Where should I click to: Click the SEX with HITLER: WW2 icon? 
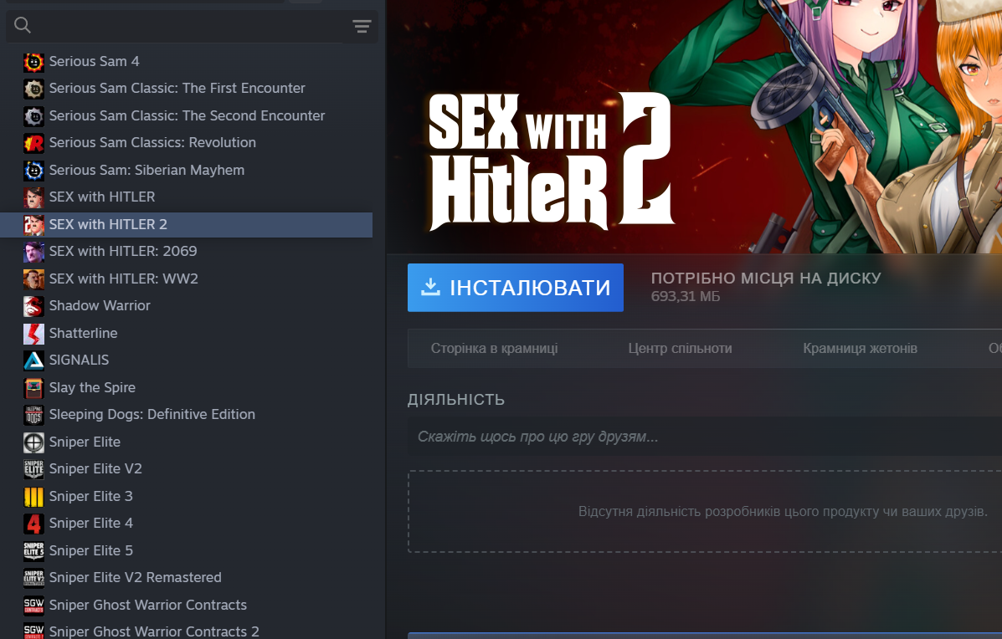click(33, 279)
